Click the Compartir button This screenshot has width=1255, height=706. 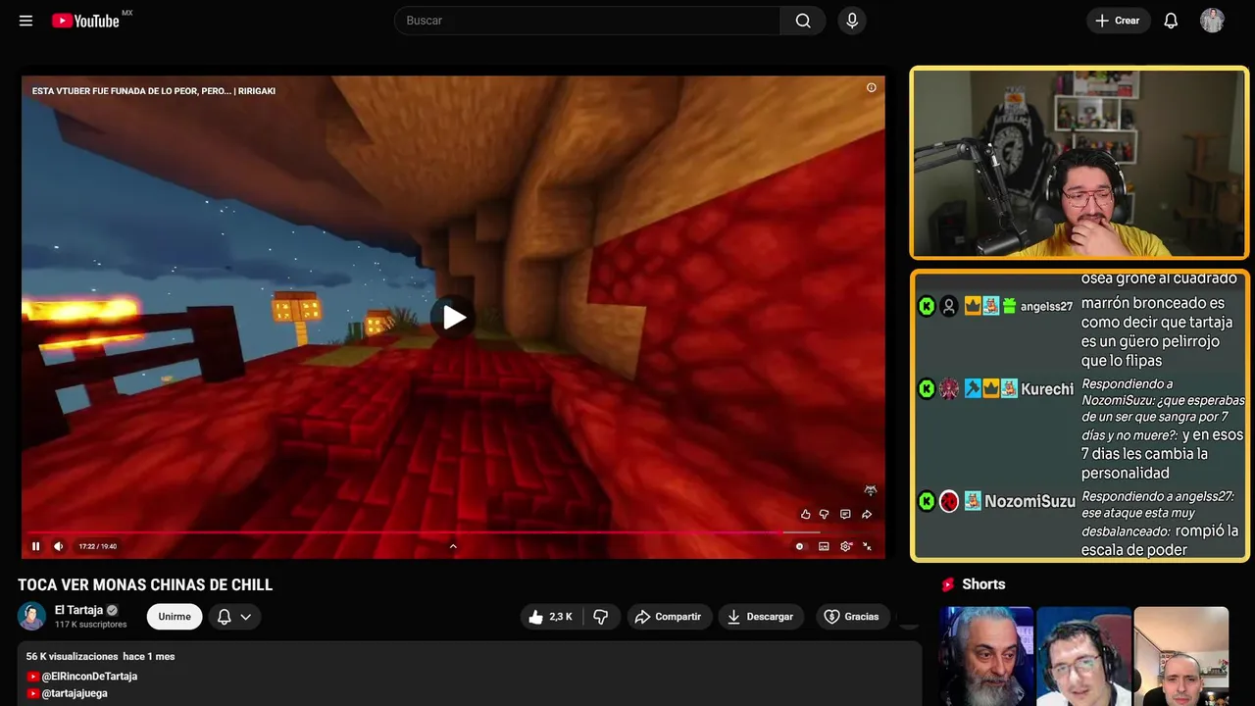coord(670,617)
